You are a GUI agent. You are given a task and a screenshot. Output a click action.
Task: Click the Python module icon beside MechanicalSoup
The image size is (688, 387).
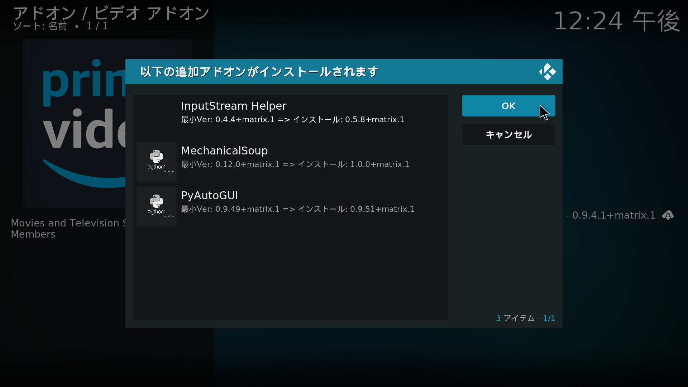(157, 161)
